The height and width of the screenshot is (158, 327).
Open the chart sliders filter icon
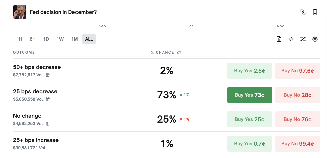point(303,39)
